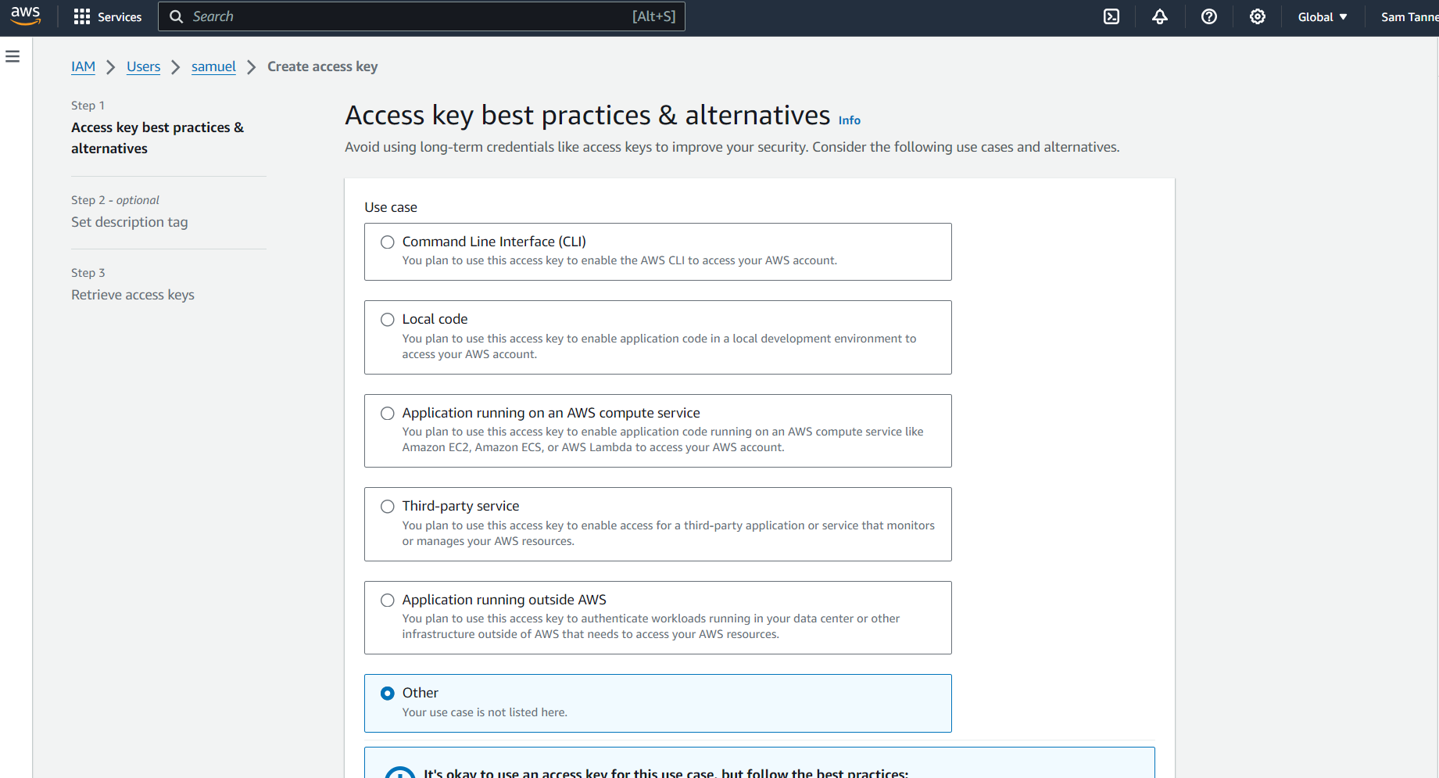This screenshot has height=778, width=1439.
Task: Open the help question mark icon
Action: pos(1208,16)
